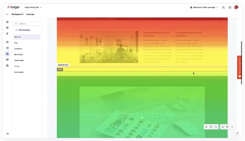Go back with the left arrow
The height and width of the screenshot is (141, 245).
click(7, 14)
